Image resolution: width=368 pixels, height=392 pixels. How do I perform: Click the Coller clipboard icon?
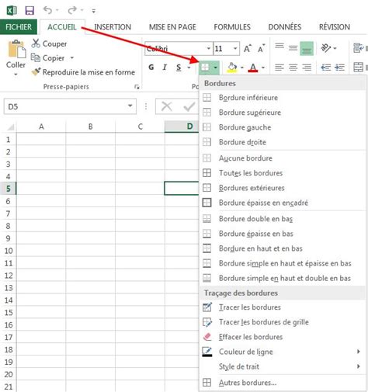click(16, 49)
